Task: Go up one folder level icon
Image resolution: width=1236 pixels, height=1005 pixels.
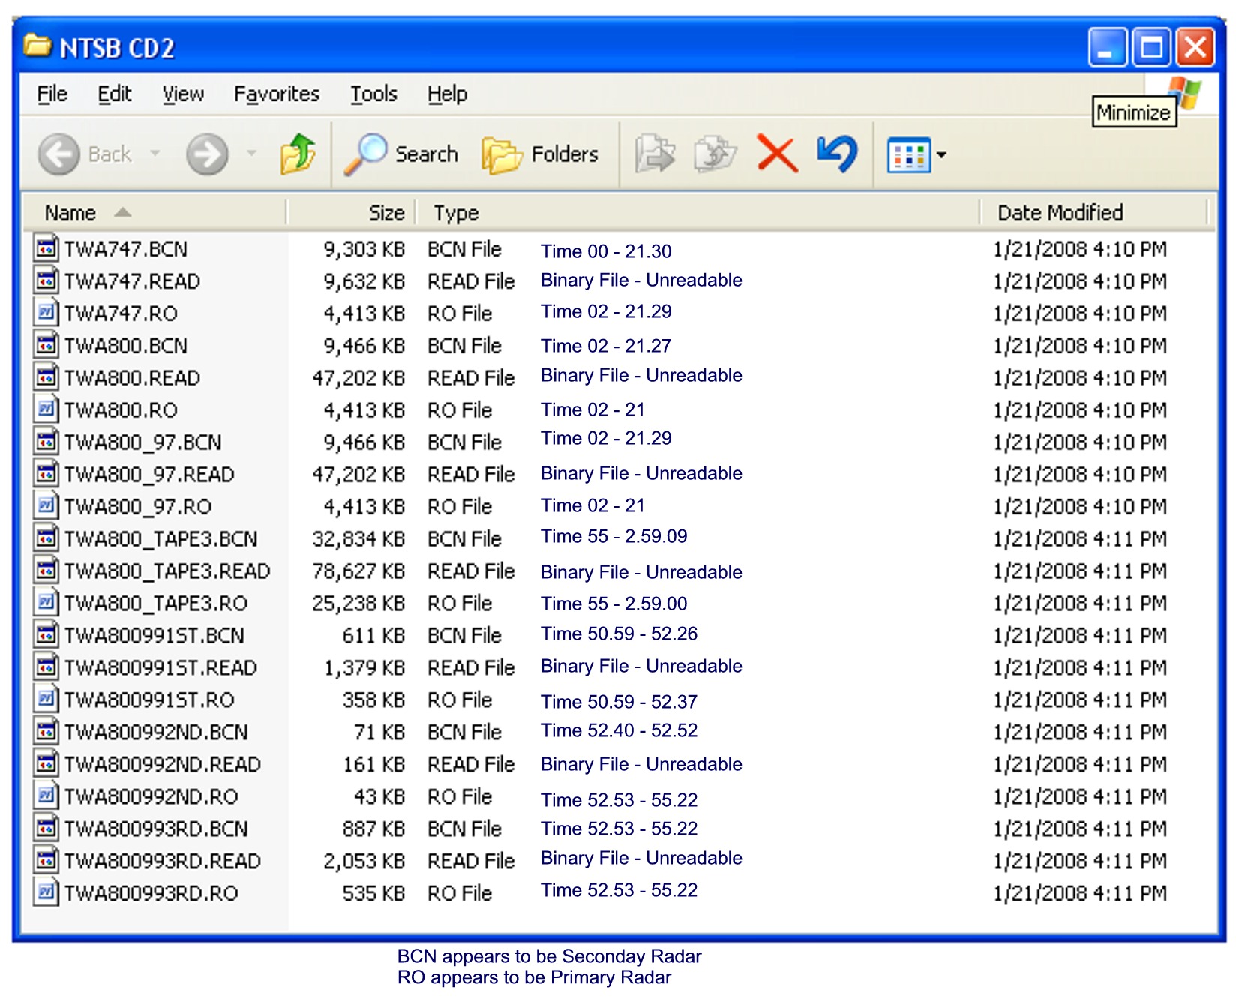Action: click(x=298, y=154)
